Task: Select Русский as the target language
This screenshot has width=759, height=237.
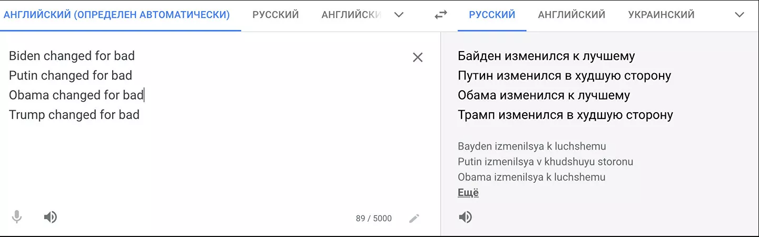Action: 492,15
